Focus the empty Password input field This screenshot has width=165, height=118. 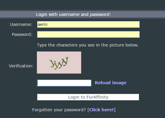pyautogui.click(x=88, y=34)
